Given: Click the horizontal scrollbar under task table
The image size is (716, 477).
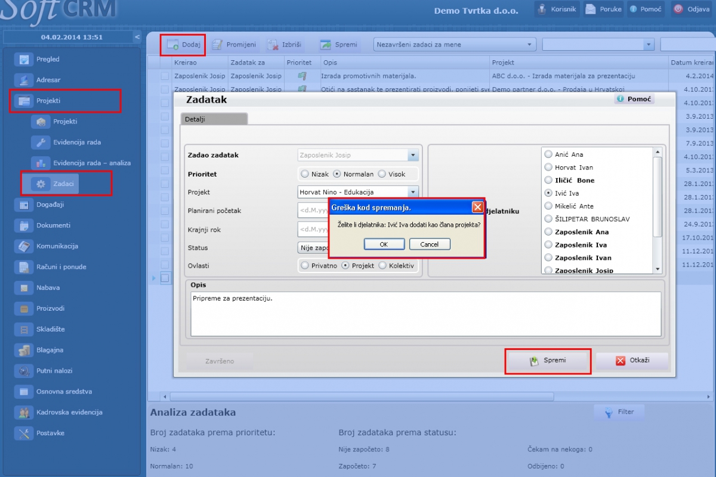Looking at the screenshot, I should [361, 397].
